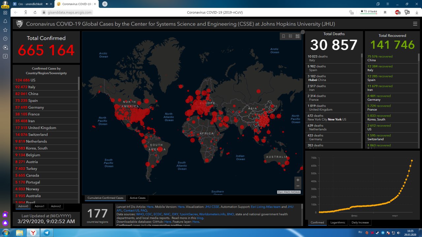Screen dimensions: 422x237
Task: Open the Contact US link
Action: tap(131, 210)
